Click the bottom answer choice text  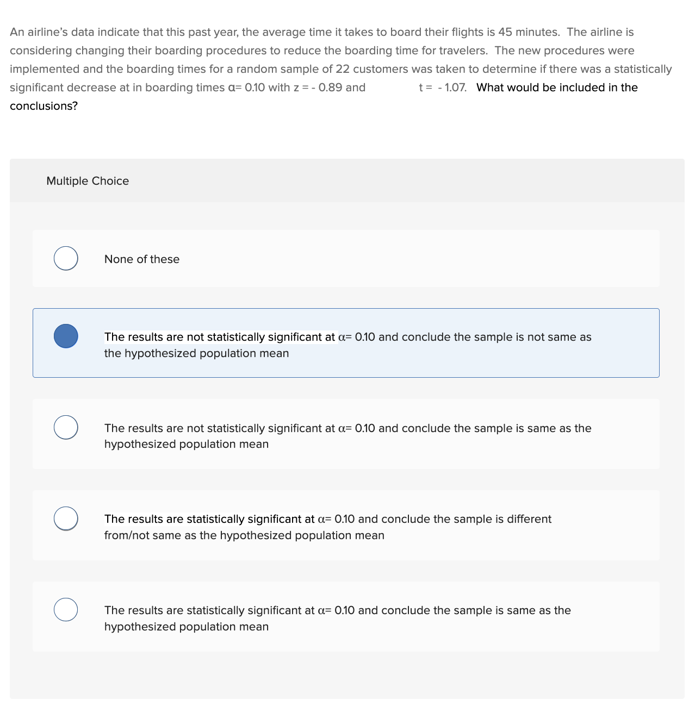337,618
